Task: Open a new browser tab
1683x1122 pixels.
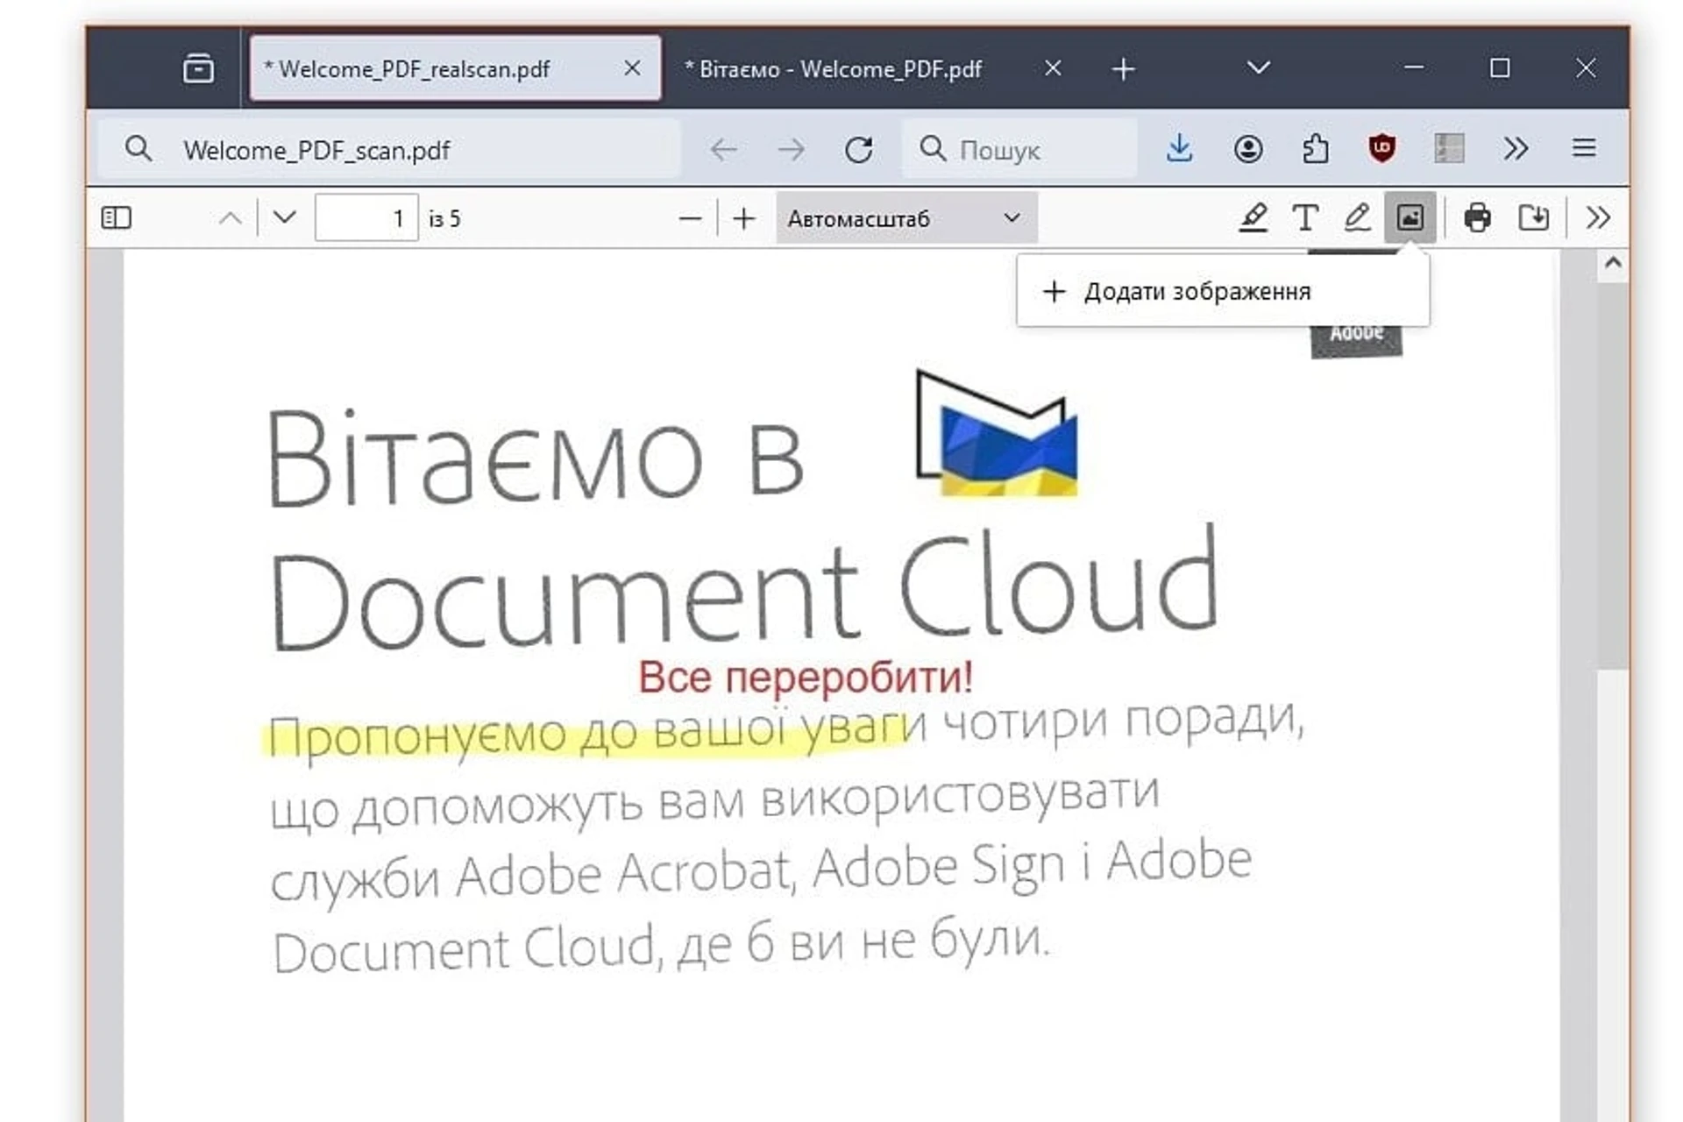Action: coord(1123,68)
